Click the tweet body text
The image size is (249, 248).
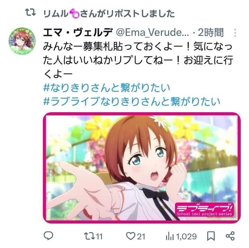point(138,60)
